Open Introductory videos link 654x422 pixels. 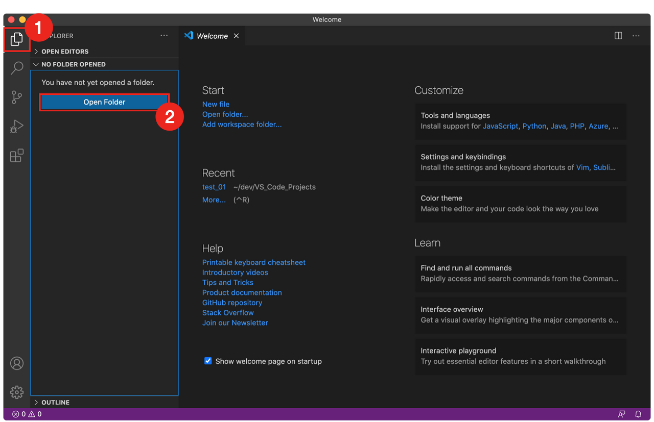pos(235,272)
